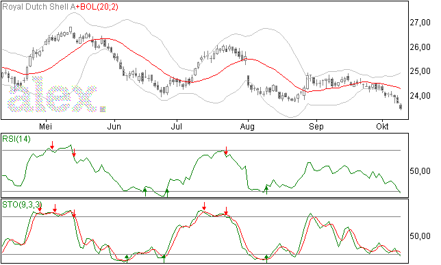Select the '24,00' price axis value
Viewport: 441px width, 265px height.
pyautogui.click(x=420, y=96)
